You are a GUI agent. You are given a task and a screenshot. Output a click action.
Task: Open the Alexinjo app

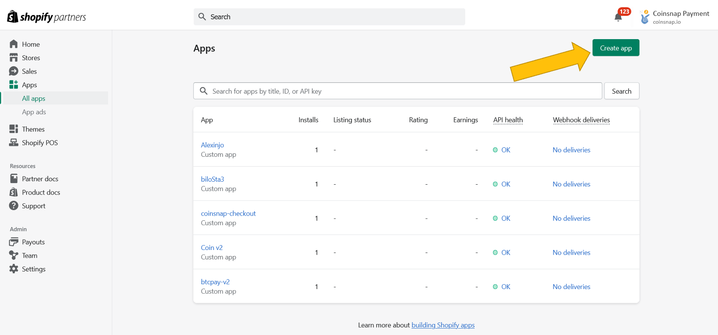[x=212, y=145]
